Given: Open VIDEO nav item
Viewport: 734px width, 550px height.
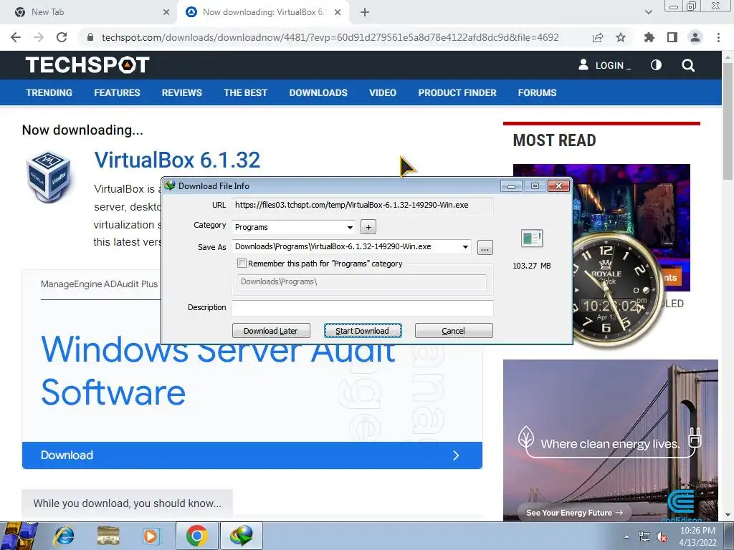Looking at the screenshot, I should pos(383,92).
